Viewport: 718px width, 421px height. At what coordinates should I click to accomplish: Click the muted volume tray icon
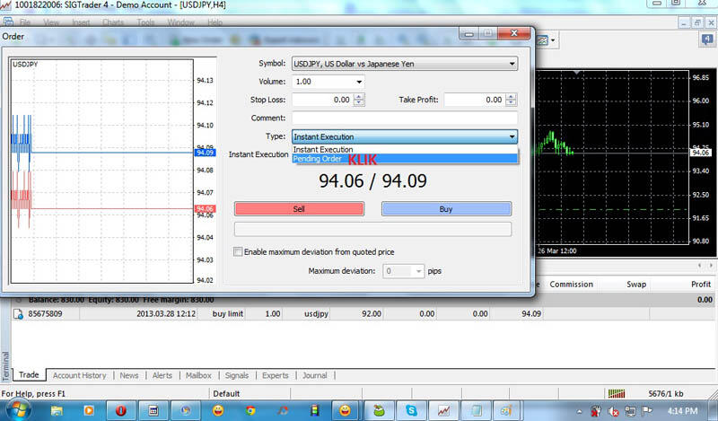[613, 411]
